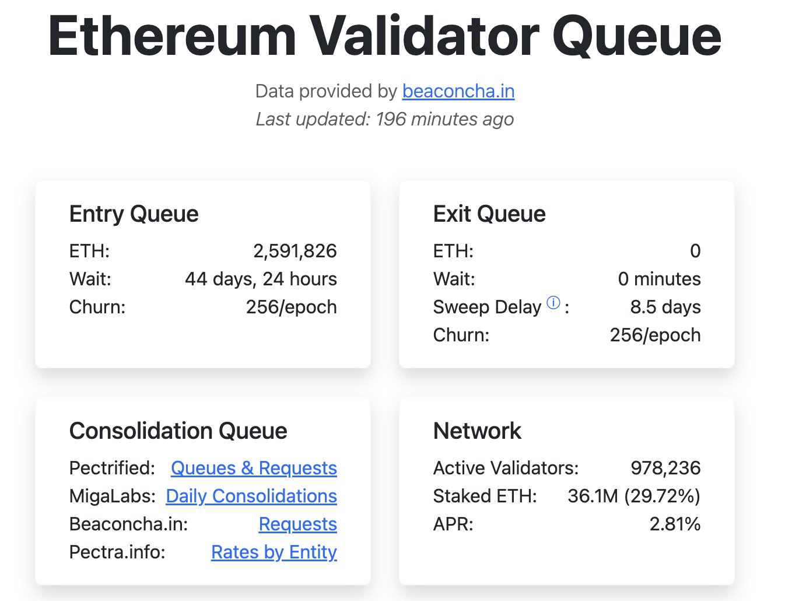The image size is (785, 601).
Task: Click the 44 days, 24 hours wait value
Action: (x=261, y=279)
